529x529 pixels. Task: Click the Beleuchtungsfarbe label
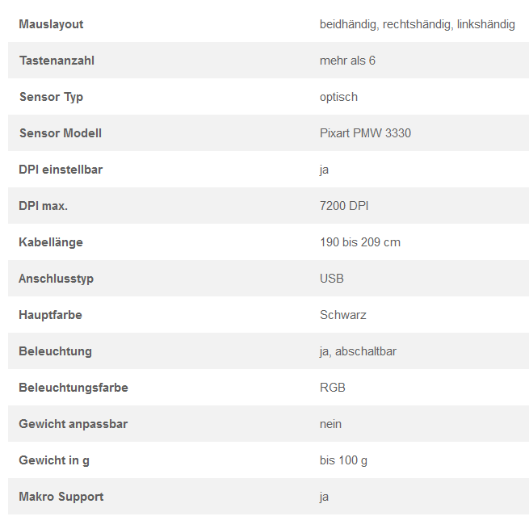(x=73, y=388)
